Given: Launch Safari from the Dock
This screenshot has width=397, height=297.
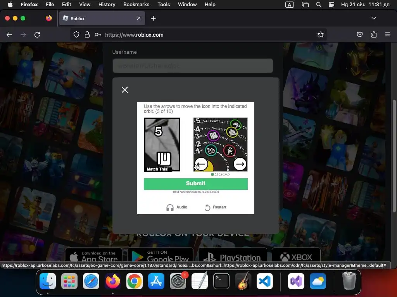Looking at the screenshot, I should tap(91, 281).
